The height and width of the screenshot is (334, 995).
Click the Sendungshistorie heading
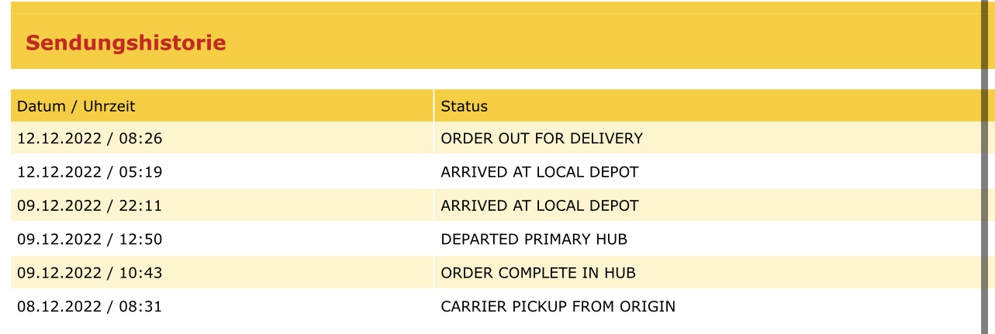[x=126, y=43]
